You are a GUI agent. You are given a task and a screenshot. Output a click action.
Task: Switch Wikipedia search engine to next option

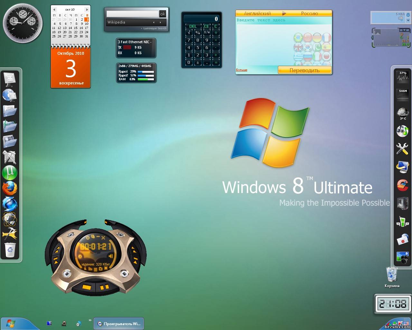160,22
